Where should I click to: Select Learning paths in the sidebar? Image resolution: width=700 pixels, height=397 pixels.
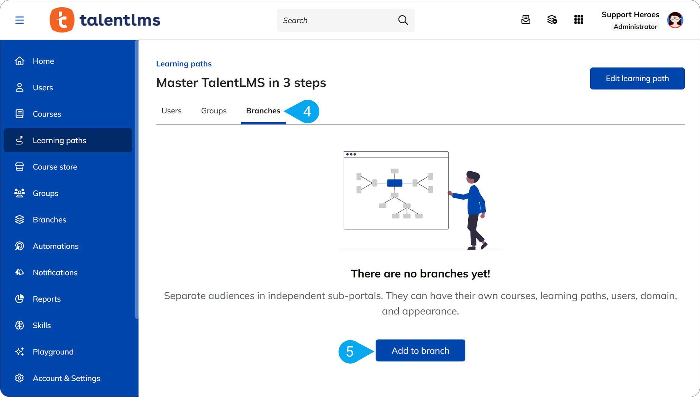68,140
